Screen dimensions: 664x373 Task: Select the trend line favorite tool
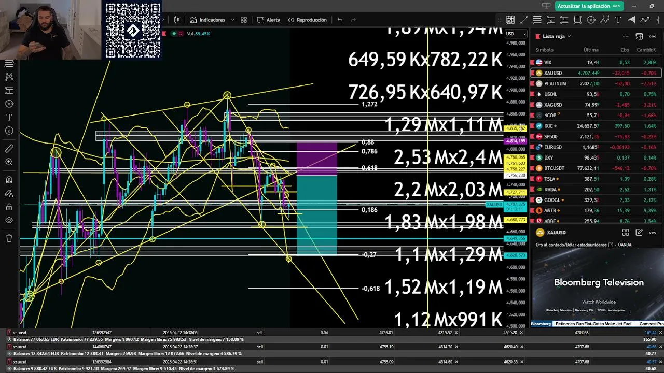(524, 20)
